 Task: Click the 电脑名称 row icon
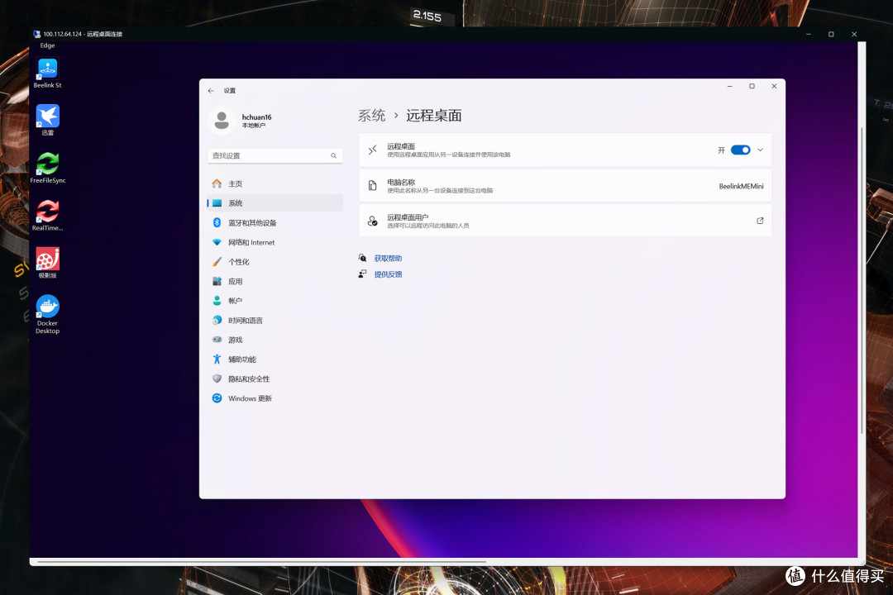(x=372, y=186)
